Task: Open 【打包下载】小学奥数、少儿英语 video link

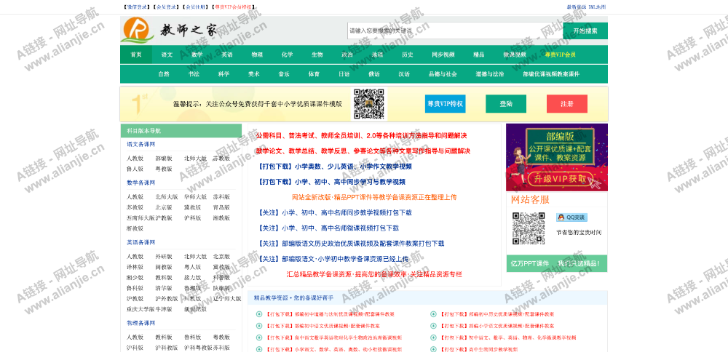Action: (x=335, y=167)
